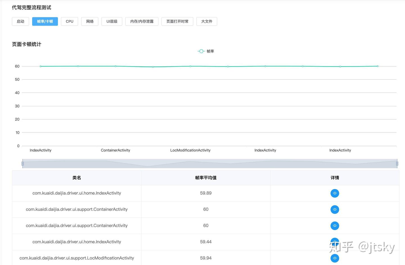This screenshot has height=265, width=405.
Task: Switch to the CPU tab
Action: click(69, 21)
